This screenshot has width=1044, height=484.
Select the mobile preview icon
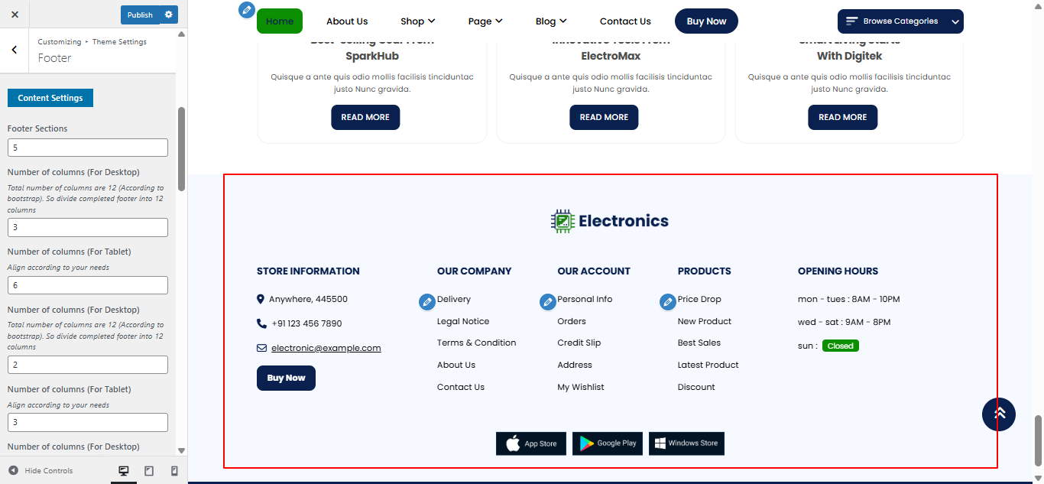(x=173, y=471)
